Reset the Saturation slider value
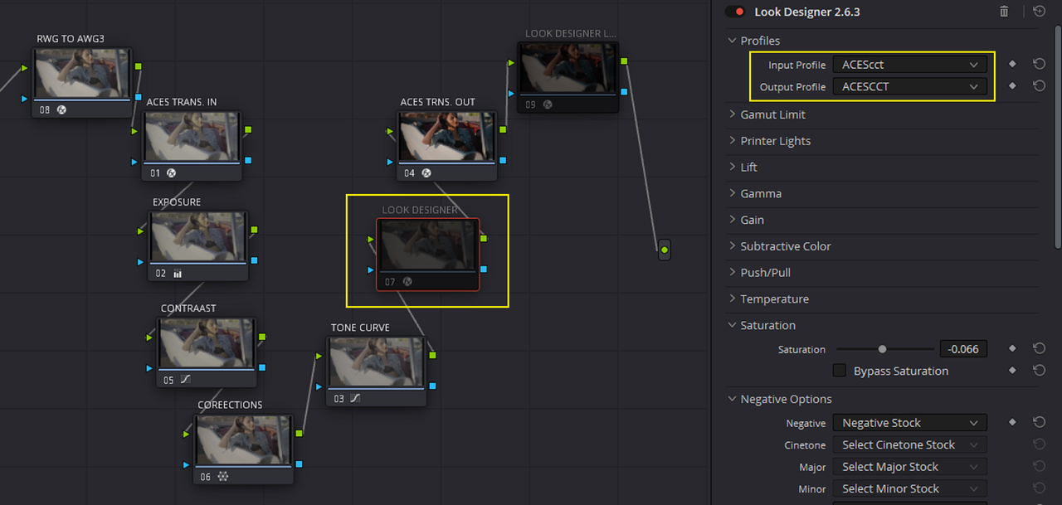Viewport: 1062px width, 505px height. coord(1039,349)
